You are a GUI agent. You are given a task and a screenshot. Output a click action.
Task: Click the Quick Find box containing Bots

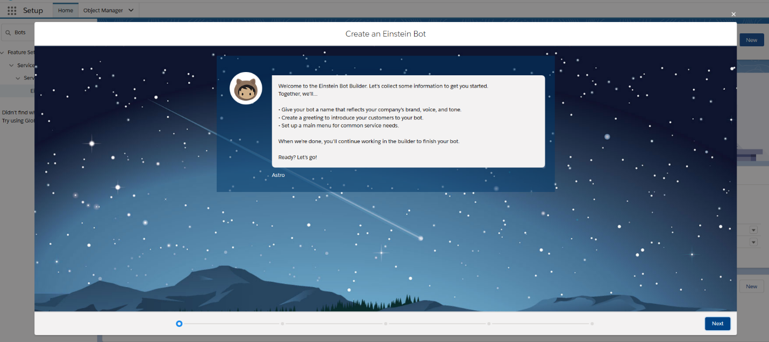tap(19, 32)
